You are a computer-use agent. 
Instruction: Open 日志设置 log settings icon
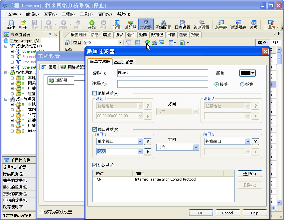(182, 25)
